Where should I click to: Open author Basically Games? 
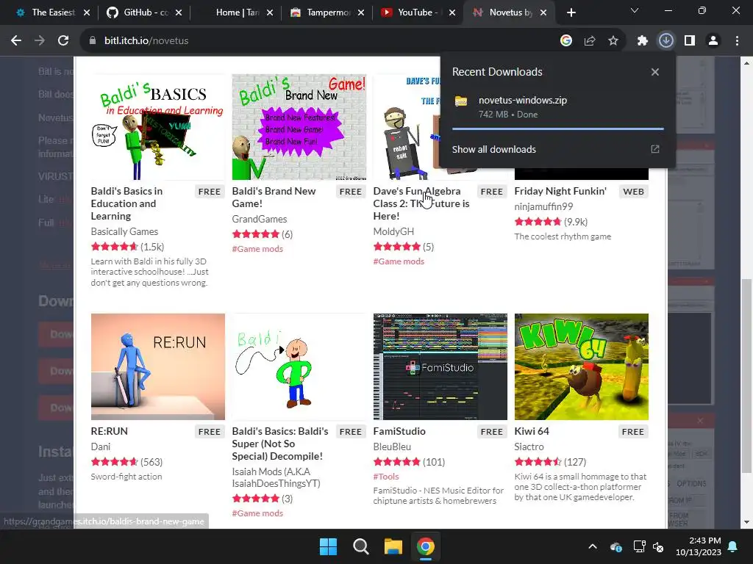point(124,231)
